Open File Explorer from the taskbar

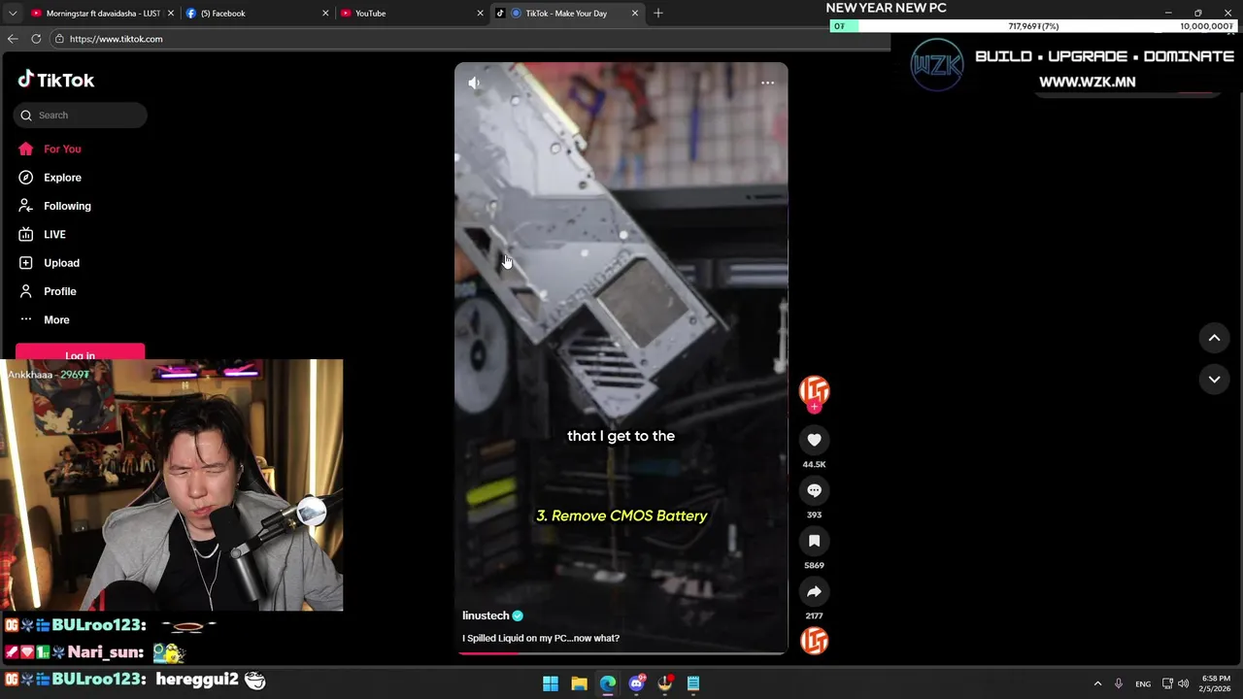pyautogui.click(x=579, y=683)
